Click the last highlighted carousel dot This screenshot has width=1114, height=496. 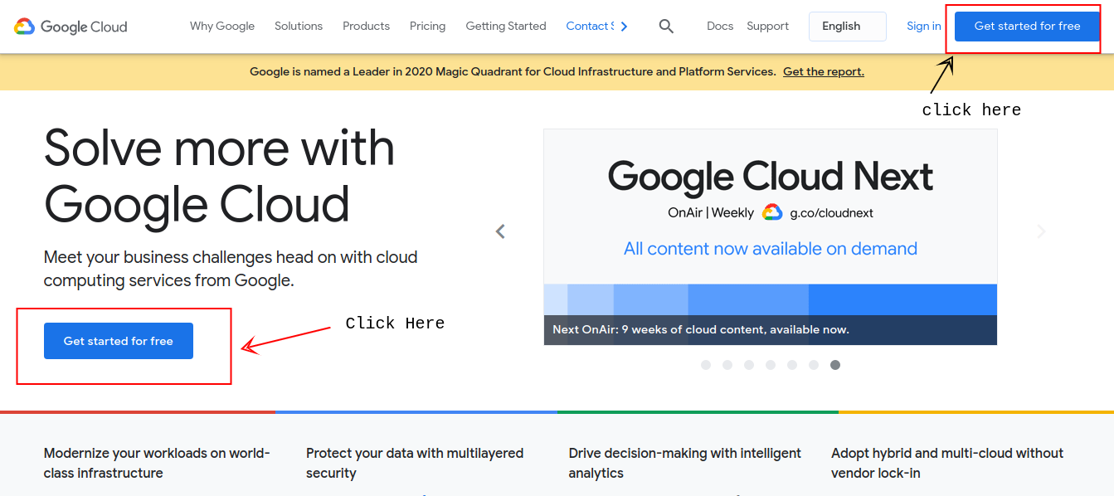point(835,365)
